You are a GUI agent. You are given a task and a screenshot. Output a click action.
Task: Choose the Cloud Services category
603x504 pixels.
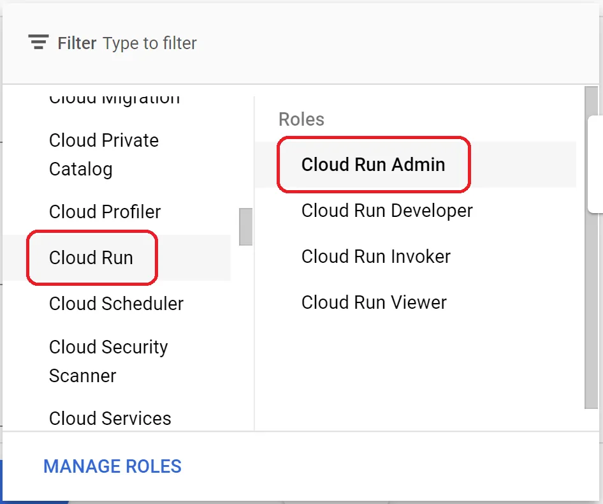pos(110,419)
